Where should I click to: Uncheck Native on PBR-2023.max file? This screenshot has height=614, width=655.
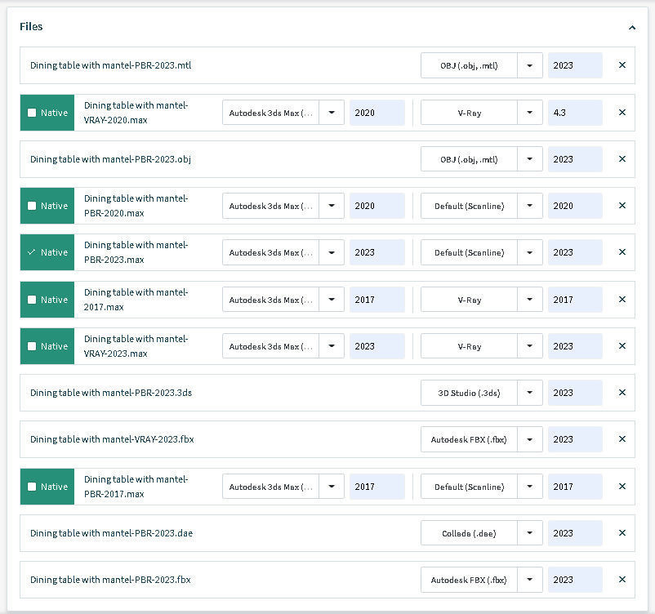coord(32,252)
